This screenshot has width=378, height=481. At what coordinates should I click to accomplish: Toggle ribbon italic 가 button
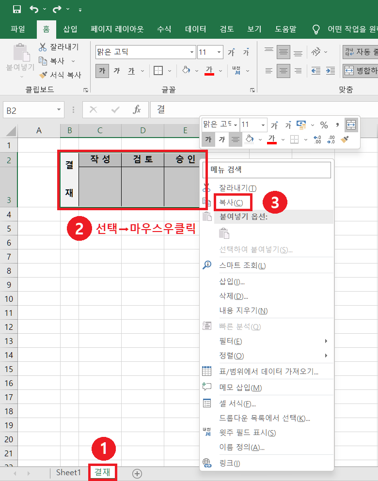117,71
